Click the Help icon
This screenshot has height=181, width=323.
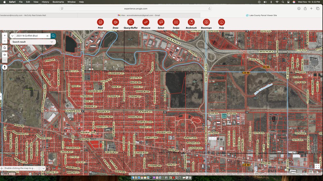click(222, 22)
